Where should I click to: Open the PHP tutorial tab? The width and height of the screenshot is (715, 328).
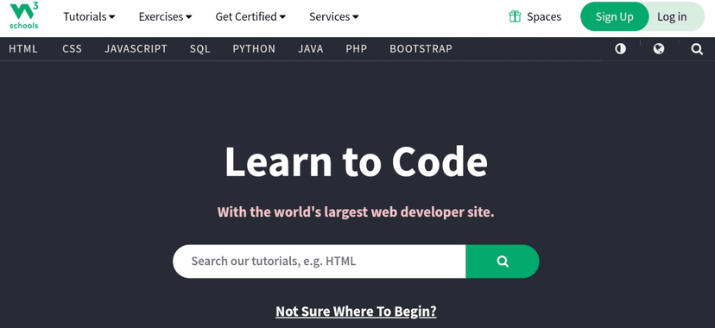click(x=356, y=48)
